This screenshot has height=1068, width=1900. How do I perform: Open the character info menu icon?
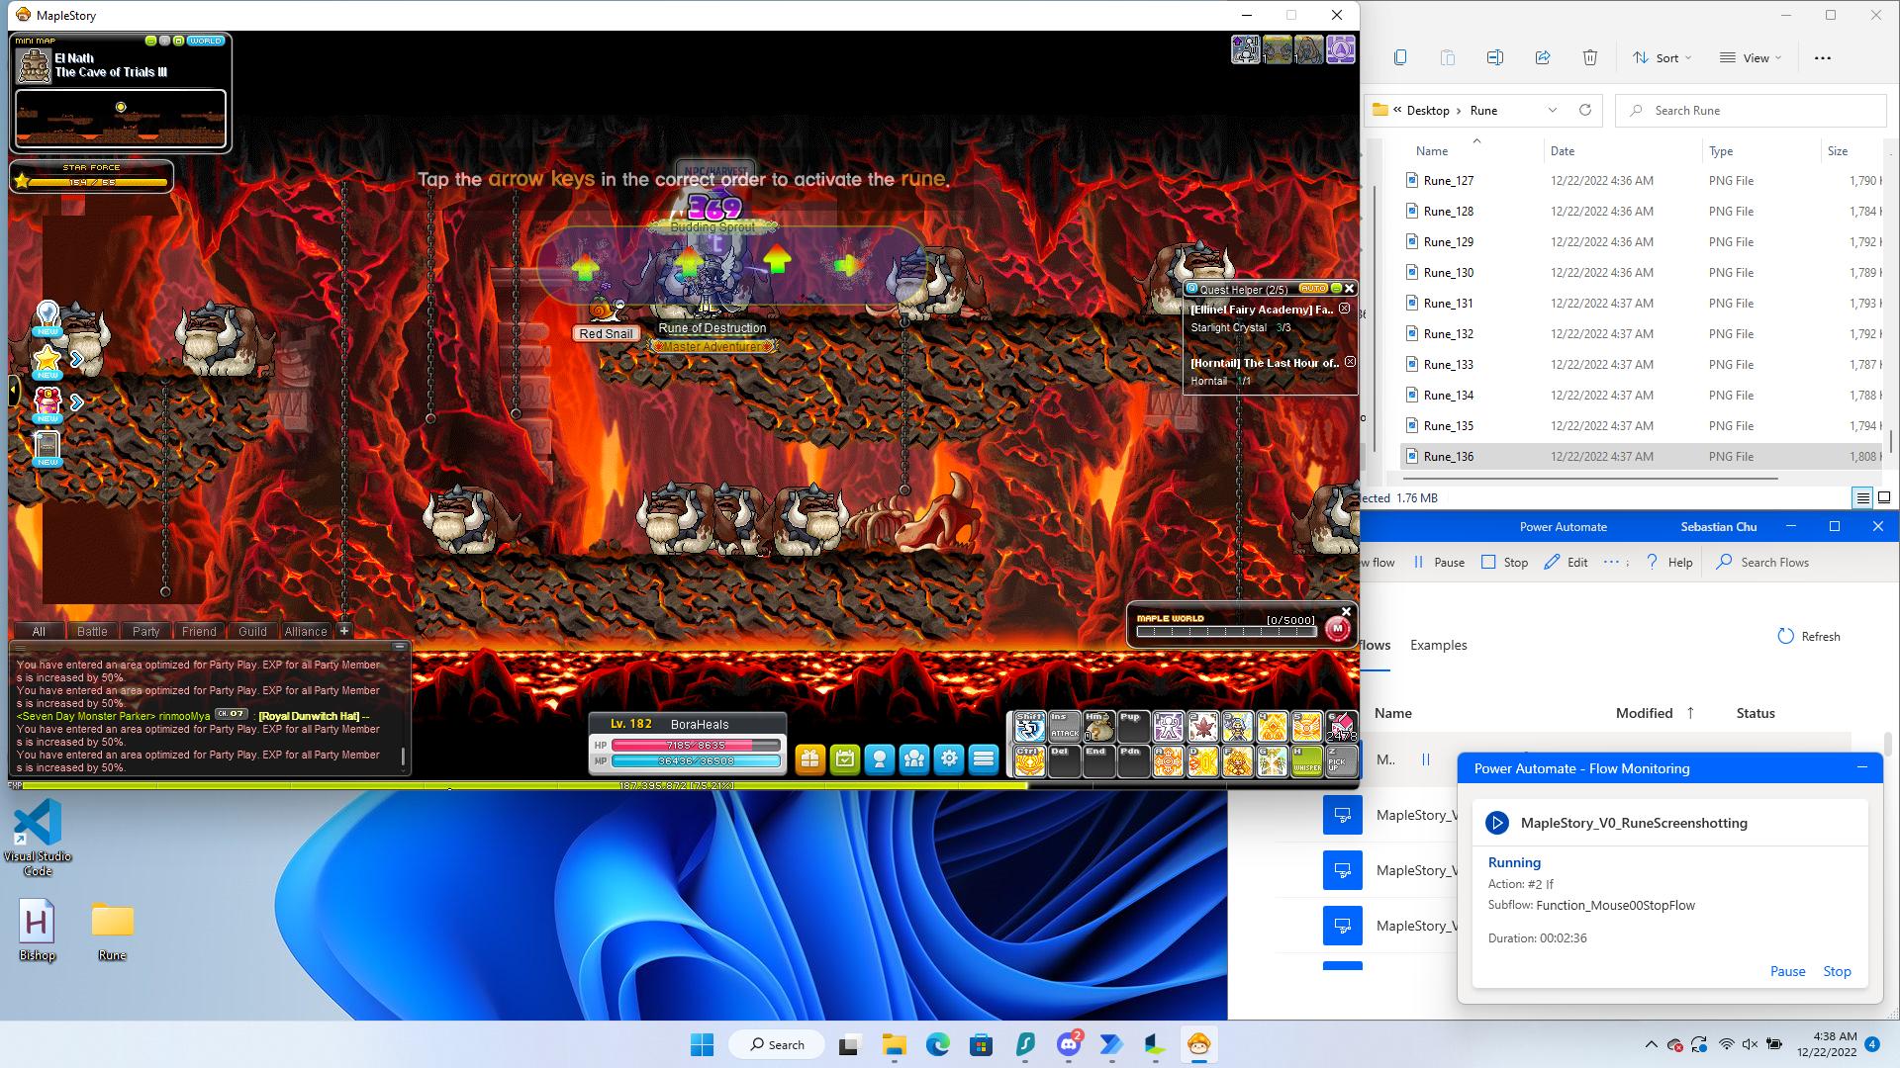click(879, 758)
